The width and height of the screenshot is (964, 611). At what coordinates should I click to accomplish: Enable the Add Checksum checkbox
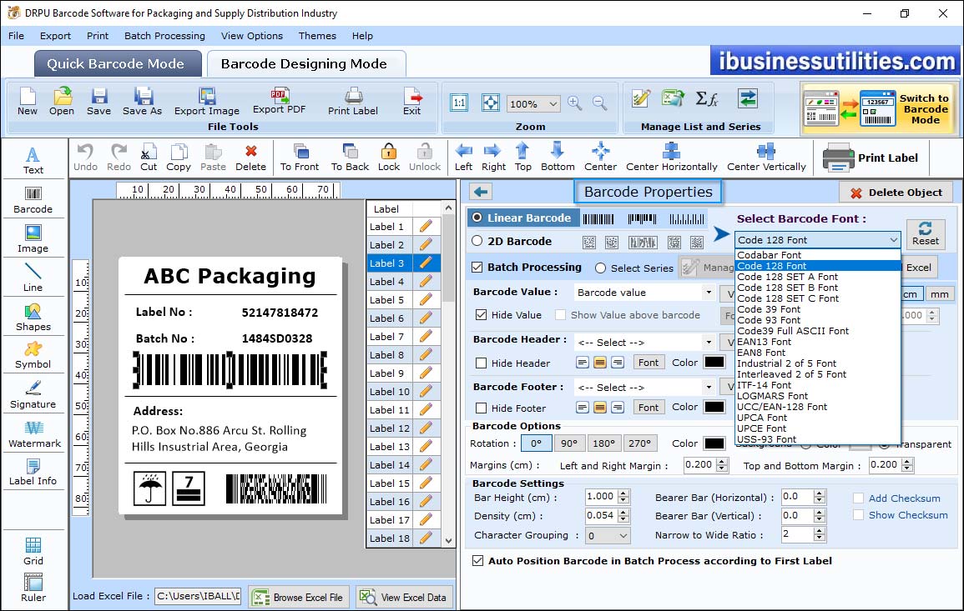click(858, 498)
